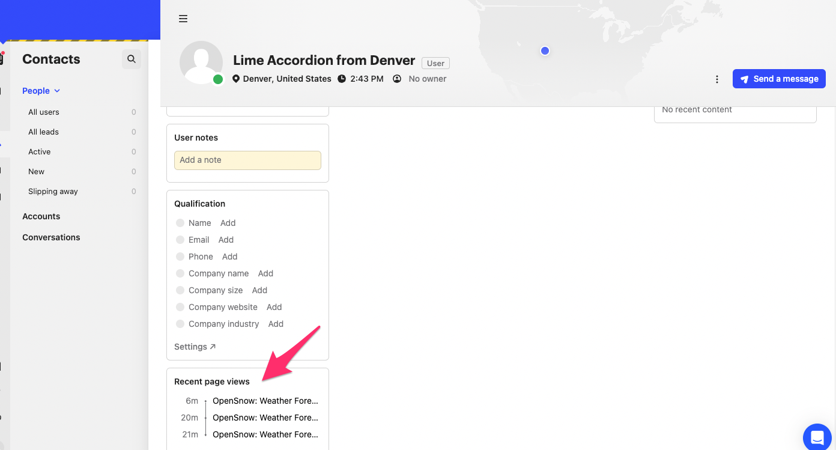Screen dimensions: 836x450
Task: Open the qualification Settings link
Action: 195,347
